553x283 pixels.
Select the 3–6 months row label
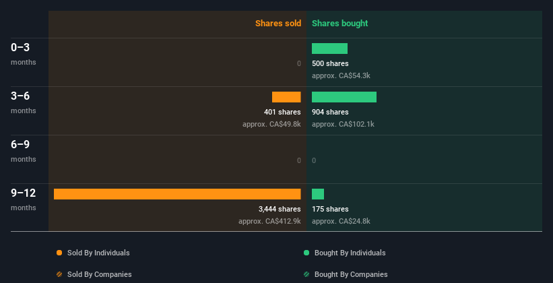pos(24,102)
